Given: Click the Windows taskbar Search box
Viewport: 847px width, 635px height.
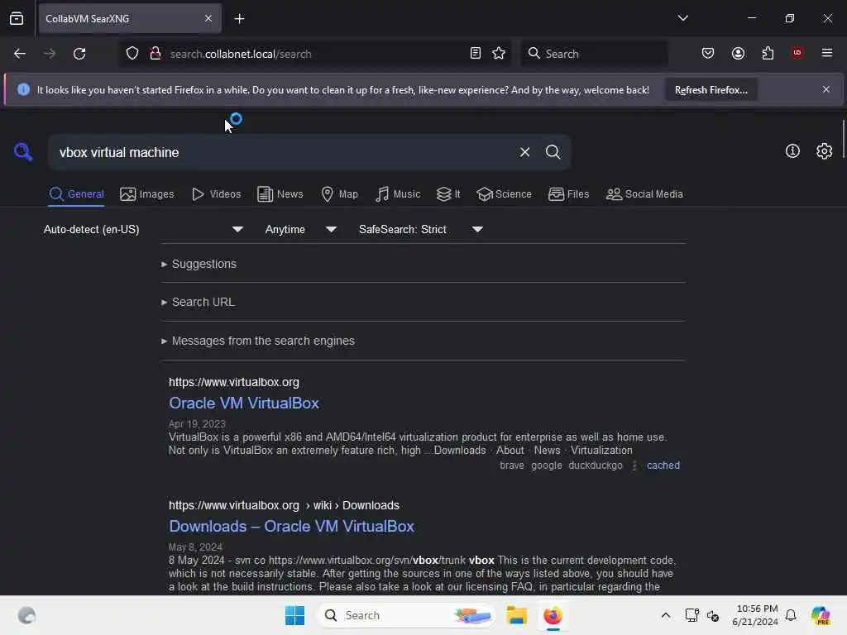Looking at the screenshot, I should 406,615.
